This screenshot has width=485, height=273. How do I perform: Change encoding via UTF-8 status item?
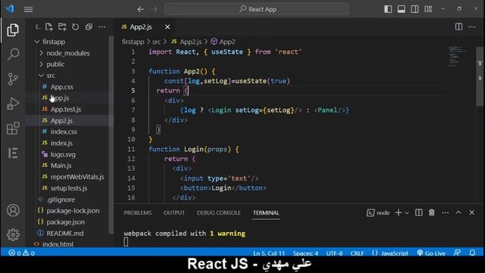pyautogui.click(x=334, y=253)
